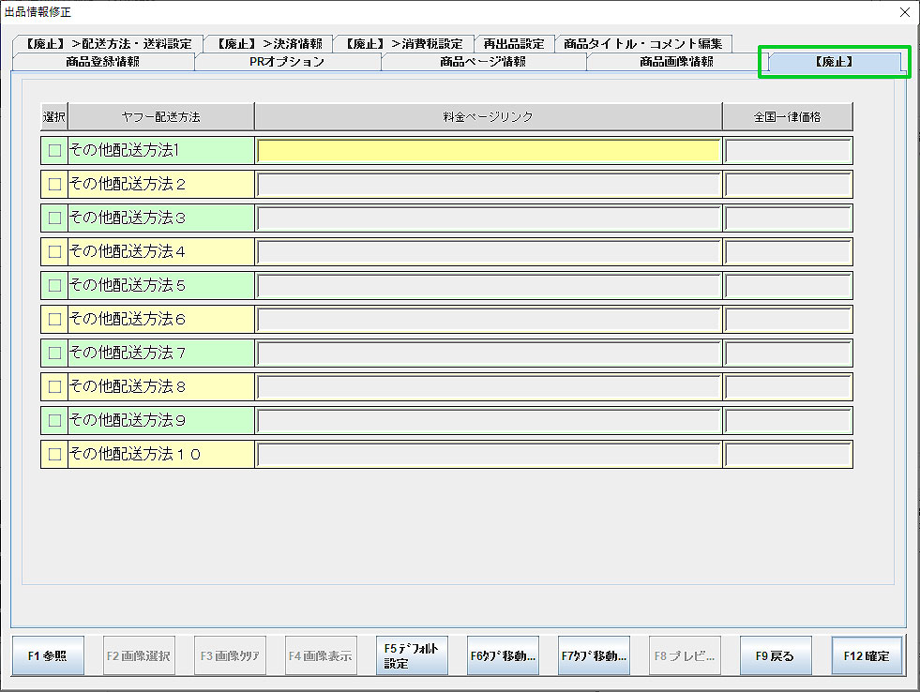Image resolution: width=920 pixels, height=692 pixels.
Task: Toggle the その他配送方法10 checkbox
Action: coord(54,454)
